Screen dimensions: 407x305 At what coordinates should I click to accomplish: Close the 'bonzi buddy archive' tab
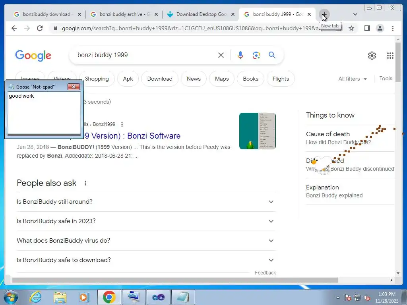pos(156,14)
